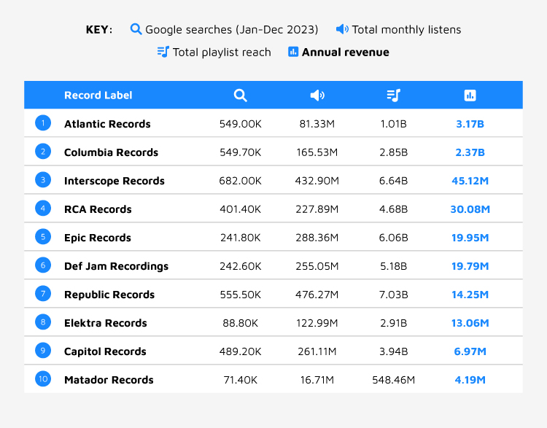Click Epic's 19.95M revenue value
547x428 pixels.
click(470, 238)
